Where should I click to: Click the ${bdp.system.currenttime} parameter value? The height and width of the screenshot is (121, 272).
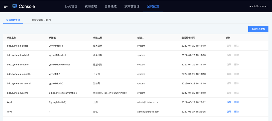pyautogui.click(x=63, y=93)
